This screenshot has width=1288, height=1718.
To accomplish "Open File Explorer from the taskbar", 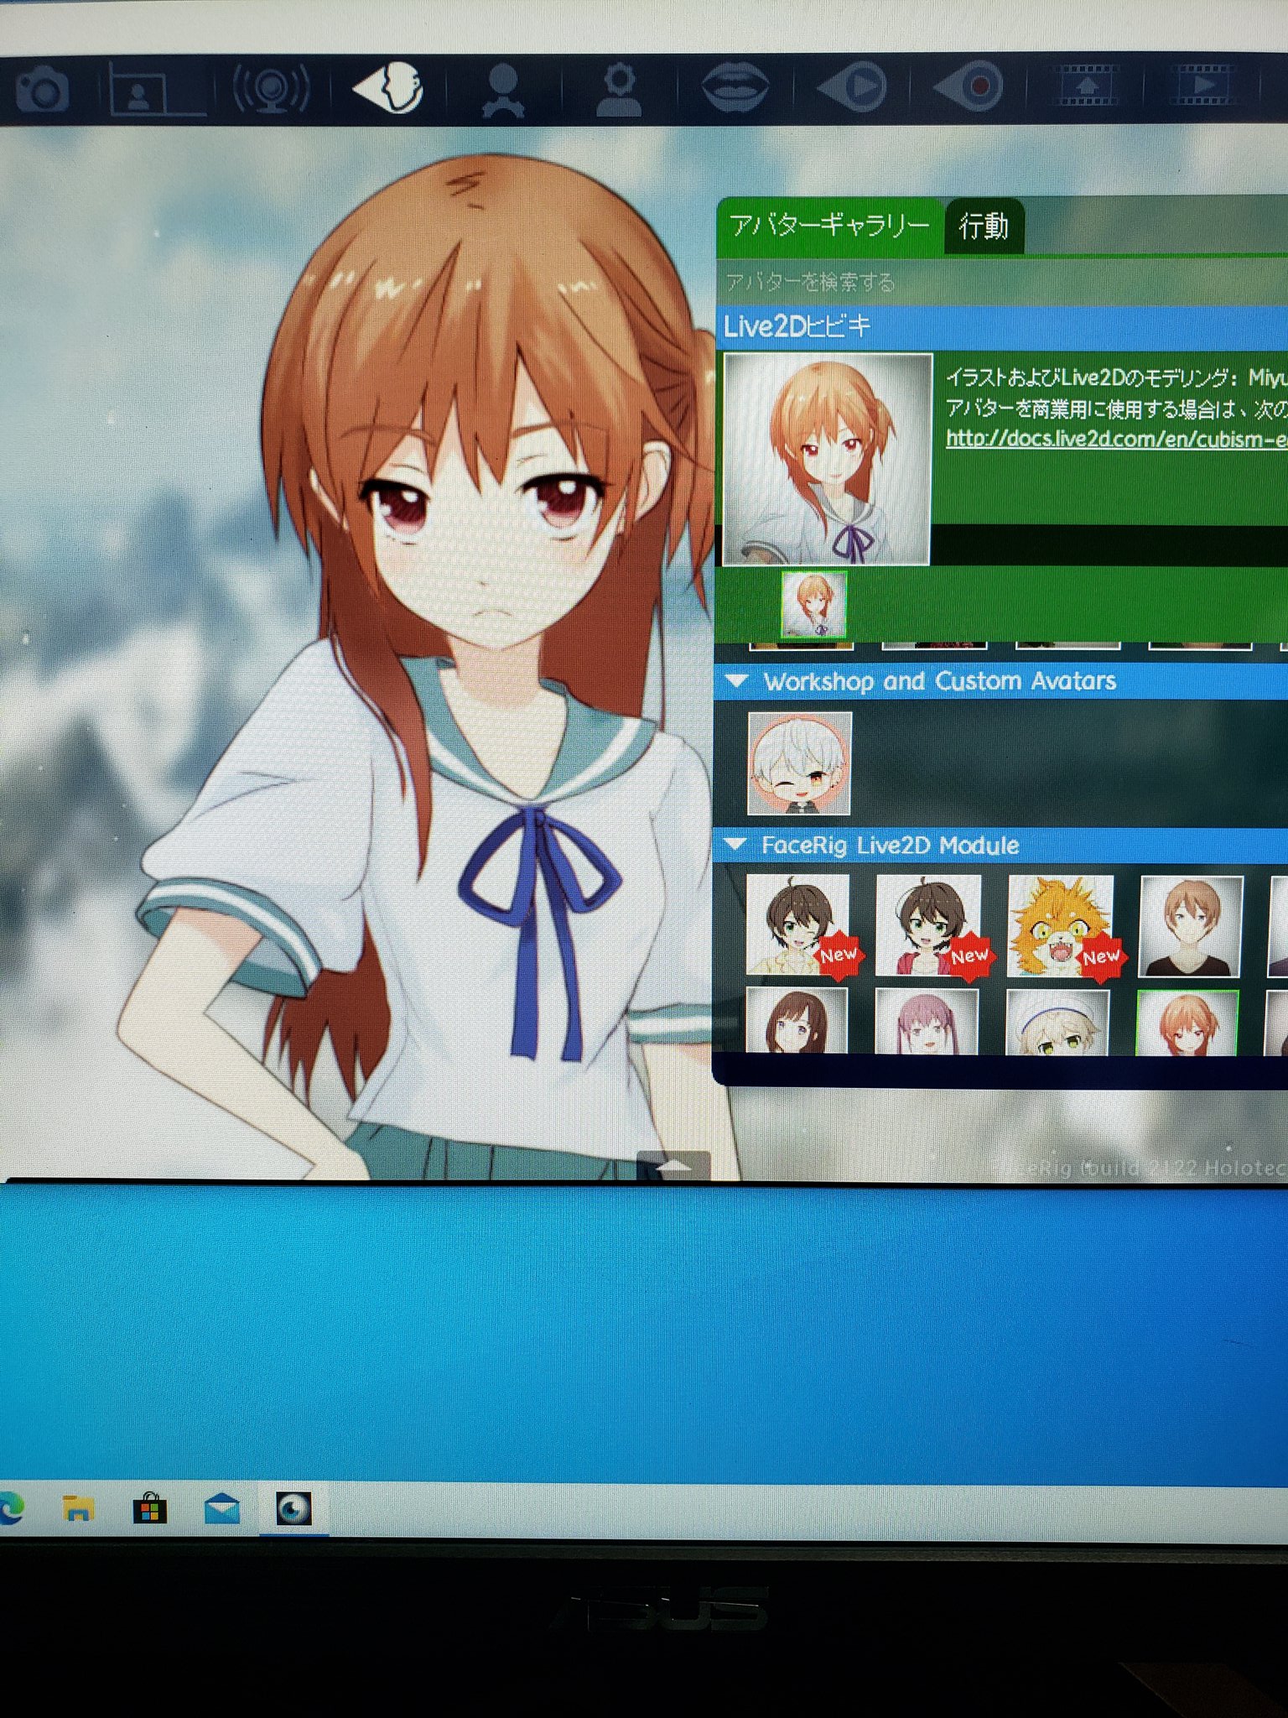I will click(x=78, y=1510).
